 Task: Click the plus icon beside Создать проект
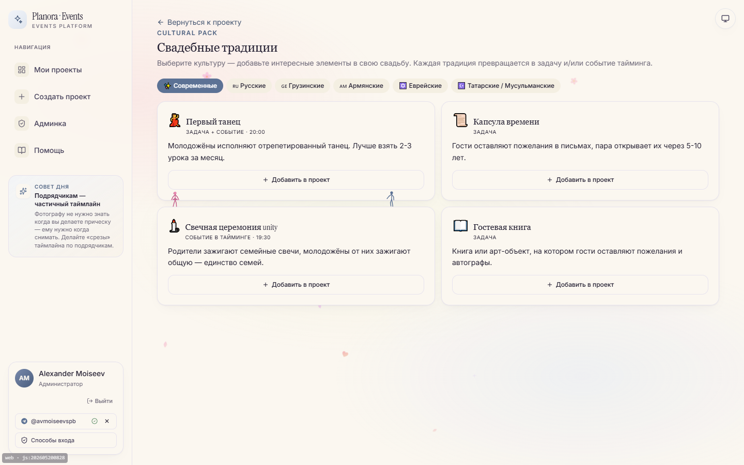click(22, 97)
